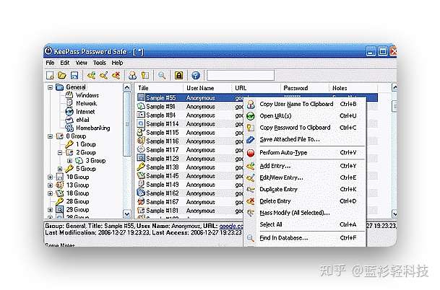The height and width of the screenshot is (290, 440).
Task: Choose Duplicate Entry in context menu
Action: 305,190
